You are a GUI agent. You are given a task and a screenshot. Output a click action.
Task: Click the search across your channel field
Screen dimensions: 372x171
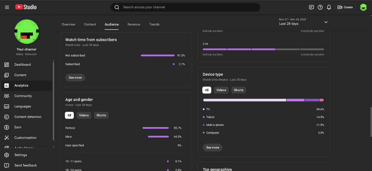186,7
